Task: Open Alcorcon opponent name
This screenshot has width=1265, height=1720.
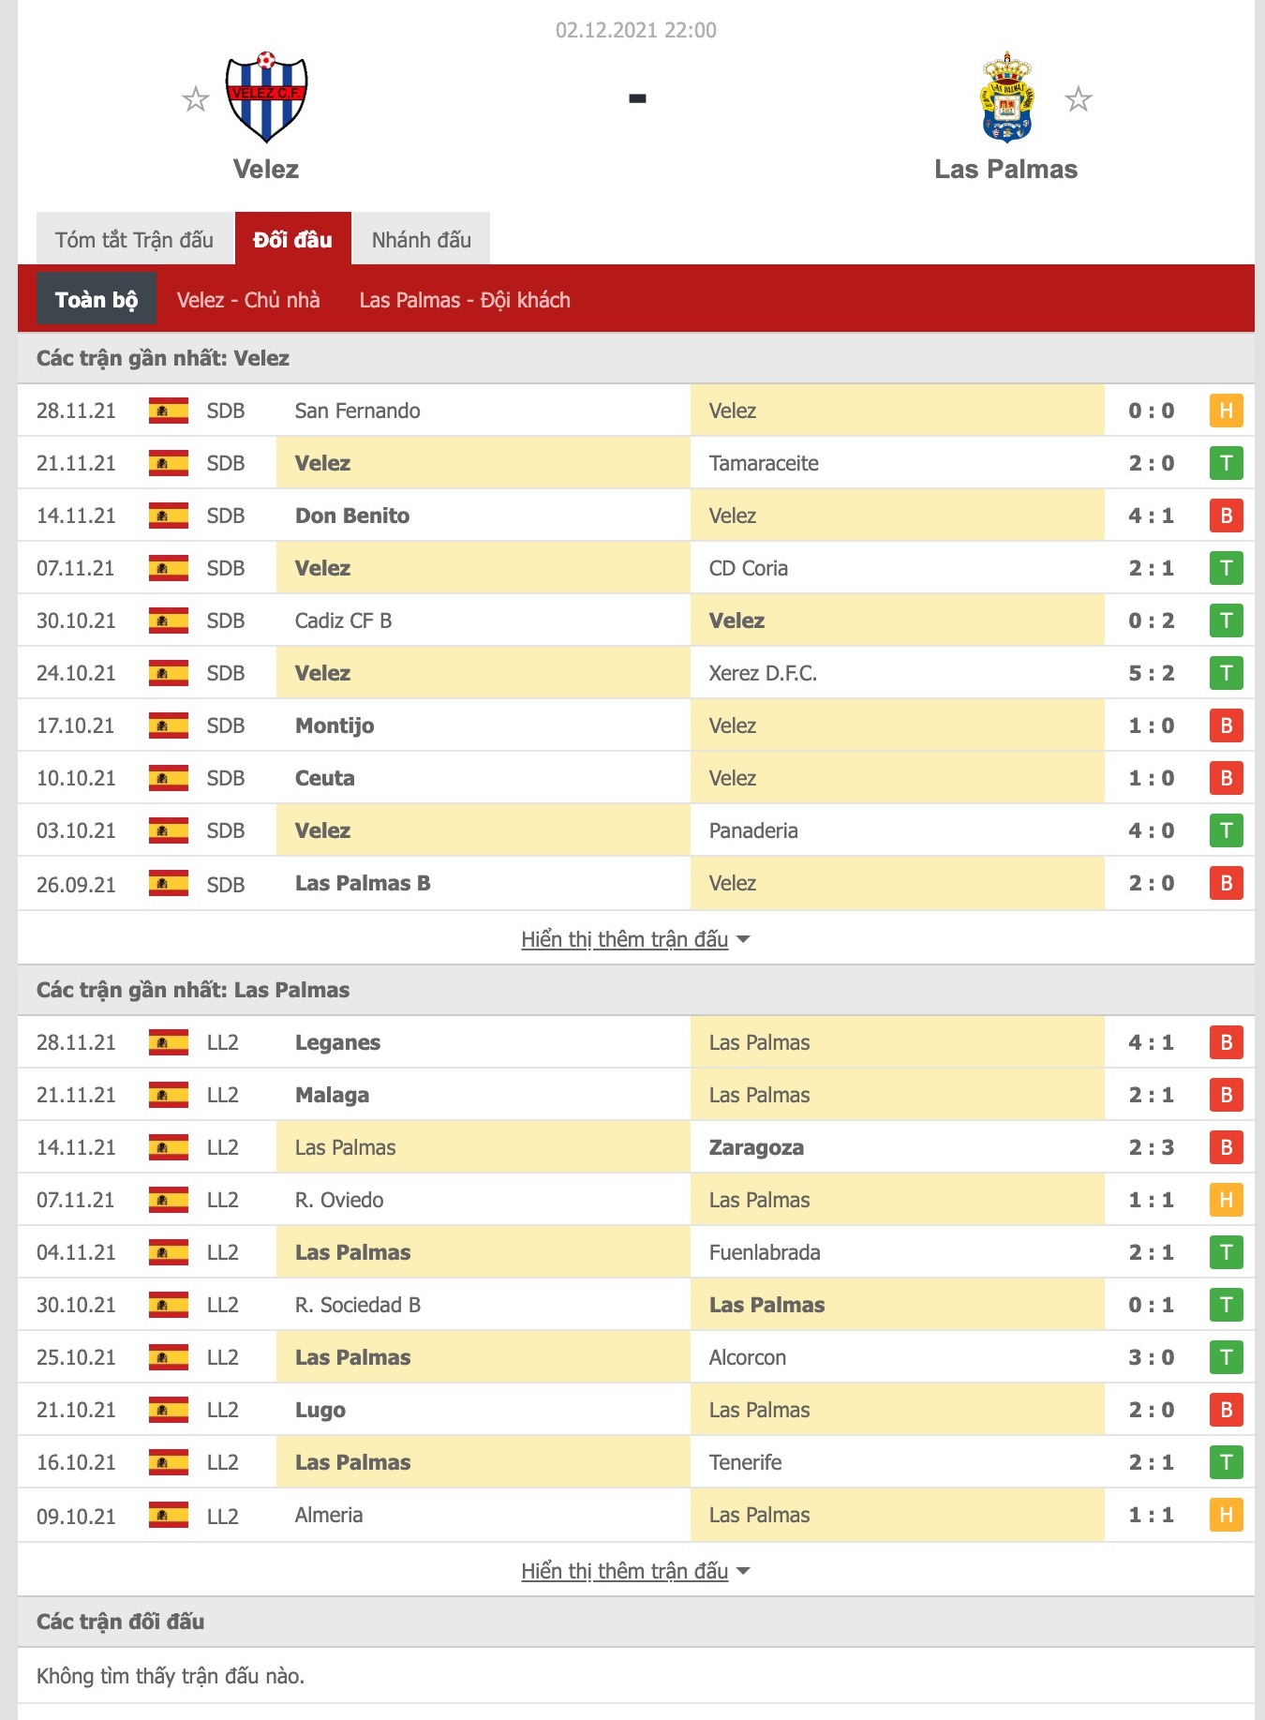Action: pos(748,1357)
